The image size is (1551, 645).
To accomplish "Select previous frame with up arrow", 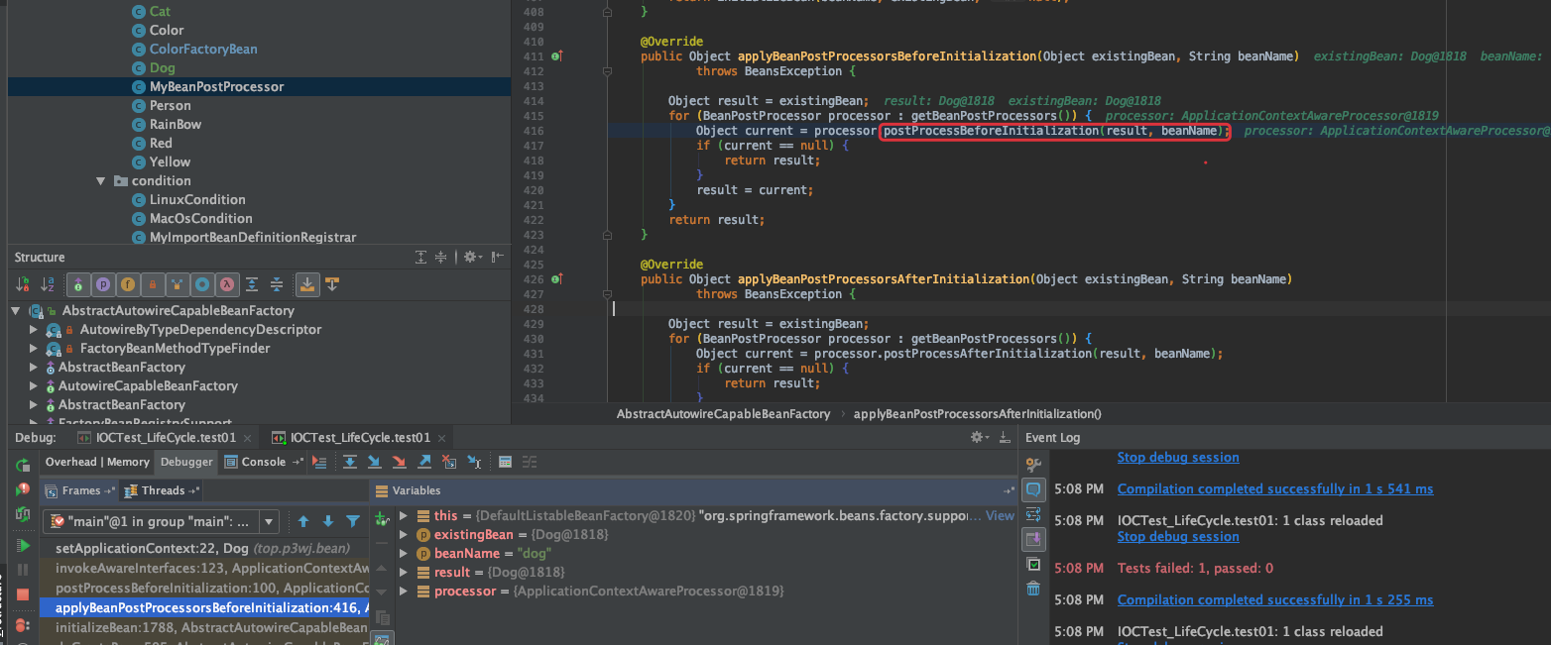I will point(303,521).
